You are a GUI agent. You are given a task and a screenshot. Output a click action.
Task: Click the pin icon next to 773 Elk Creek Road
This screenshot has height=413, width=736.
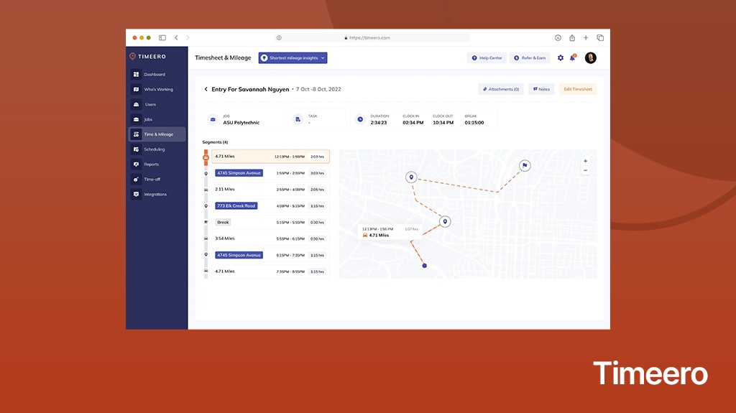[206, 205]
